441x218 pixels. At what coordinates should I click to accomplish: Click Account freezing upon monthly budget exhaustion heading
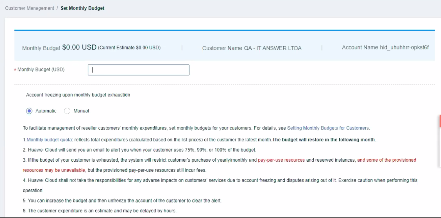click(78, 95)
